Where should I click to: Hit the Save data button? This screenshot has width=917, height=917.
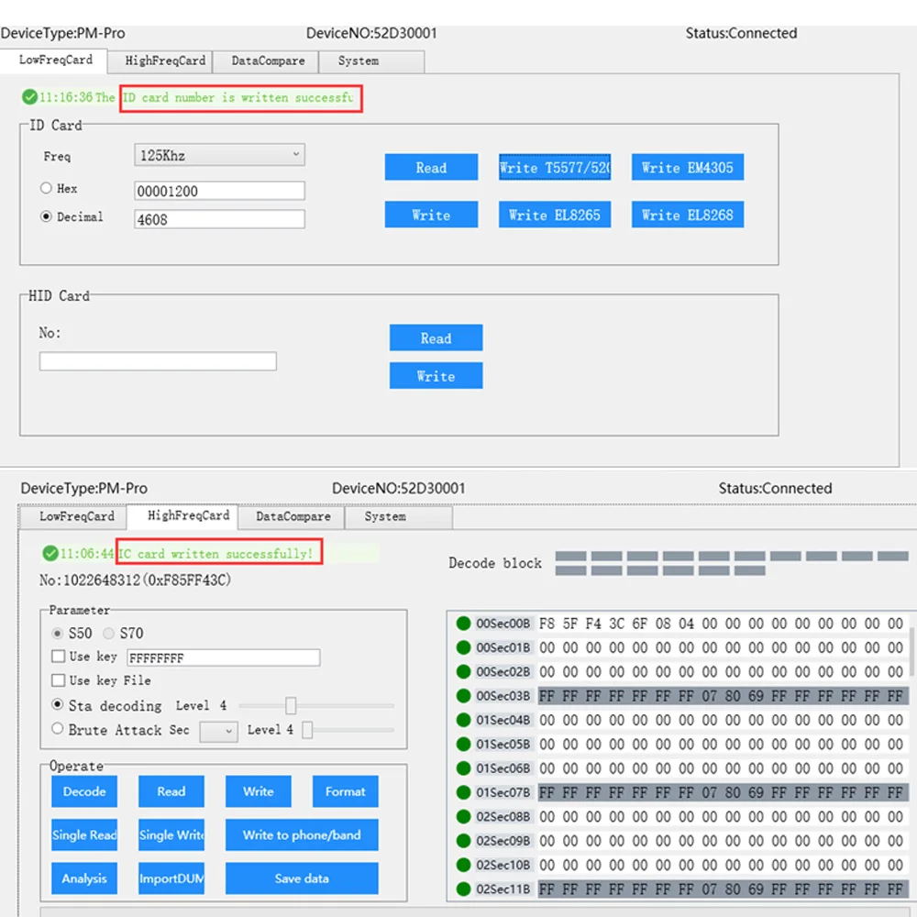[x=302, y=878]
